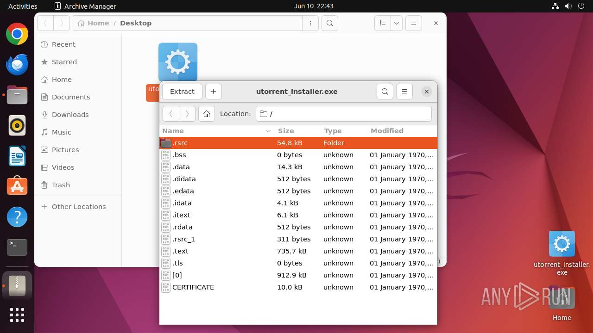Select the .rdata file entry

click(x=298, y=227)
